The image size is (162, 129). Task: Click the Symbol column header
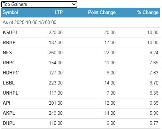tap(10, 13)
